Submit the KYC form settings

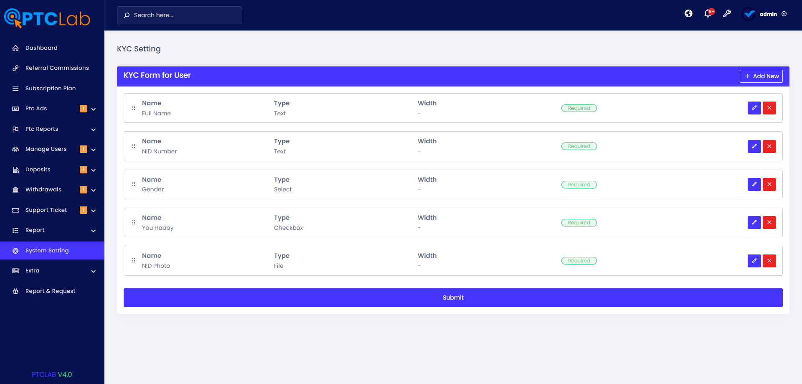[453, 298]
